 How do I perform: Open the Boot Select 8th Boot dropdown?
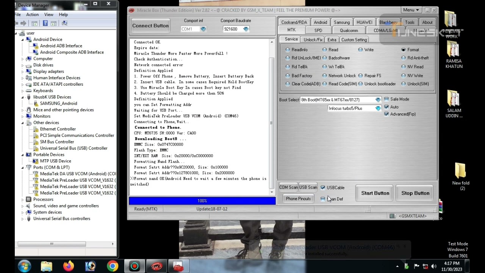coord(378,100)
